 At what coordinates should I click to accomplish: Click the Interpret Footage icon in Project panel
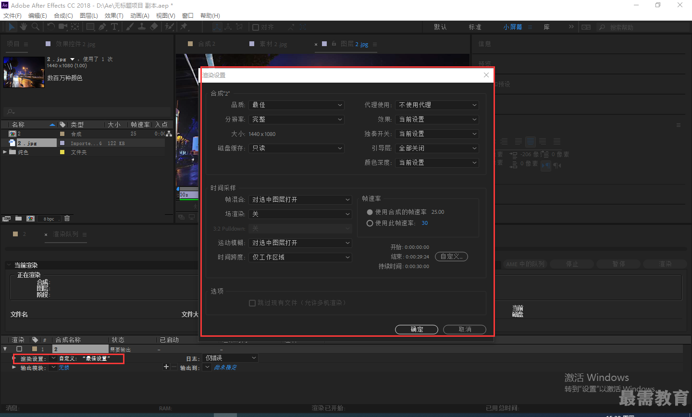6,219
